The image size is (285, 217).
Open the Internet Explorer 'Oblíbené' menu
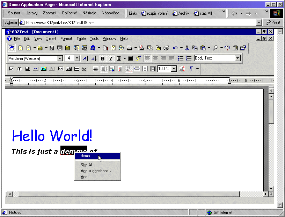click(x=69, y=13)
